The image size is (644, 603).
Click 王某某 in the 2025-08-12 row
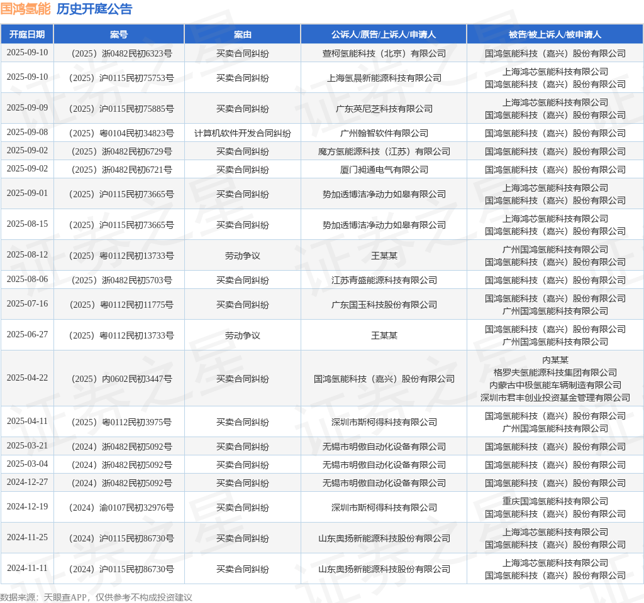(384, 256)
